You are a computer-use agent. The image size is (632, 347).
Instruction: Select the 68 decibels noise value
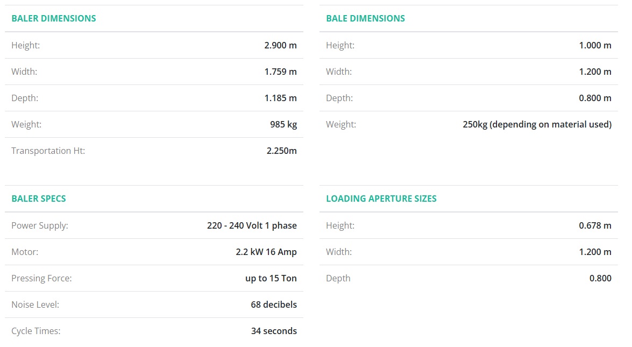274,304
